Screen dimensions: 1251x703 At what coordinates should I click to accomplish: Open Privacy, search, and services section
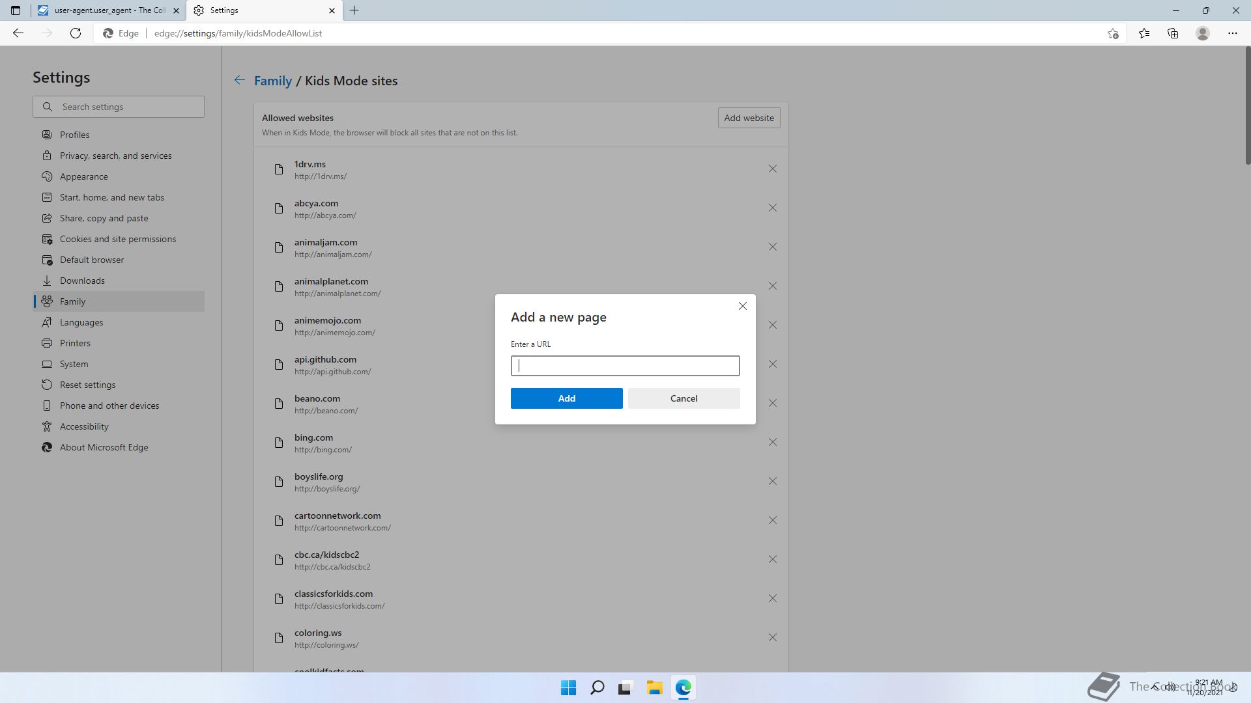pyautogui.click(x=119, y=156)
